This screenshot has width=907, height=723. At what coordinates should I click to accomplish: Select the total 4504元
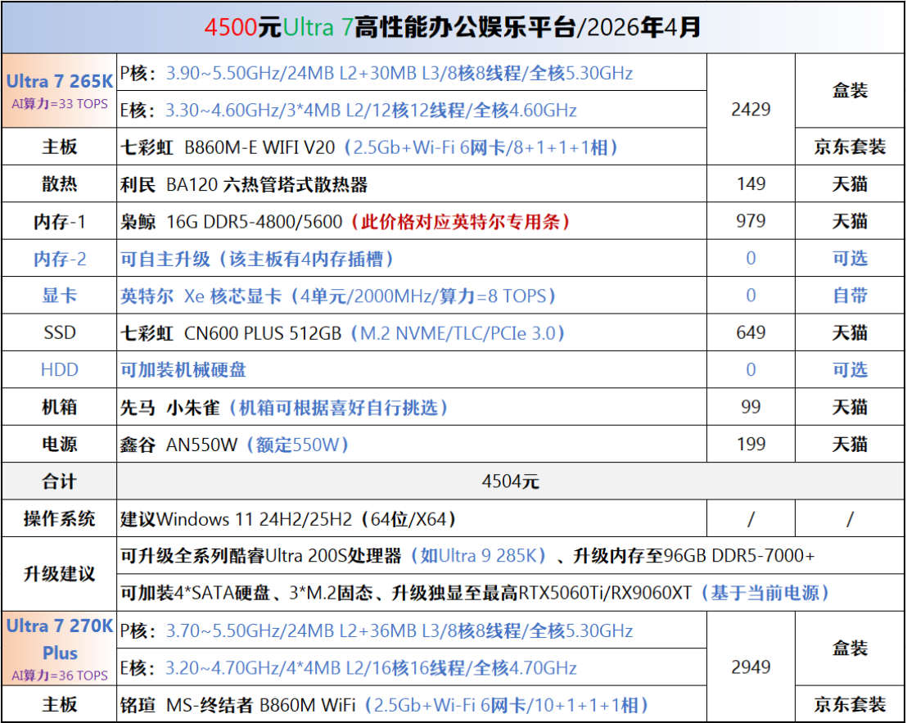click(x=511, y=481)
